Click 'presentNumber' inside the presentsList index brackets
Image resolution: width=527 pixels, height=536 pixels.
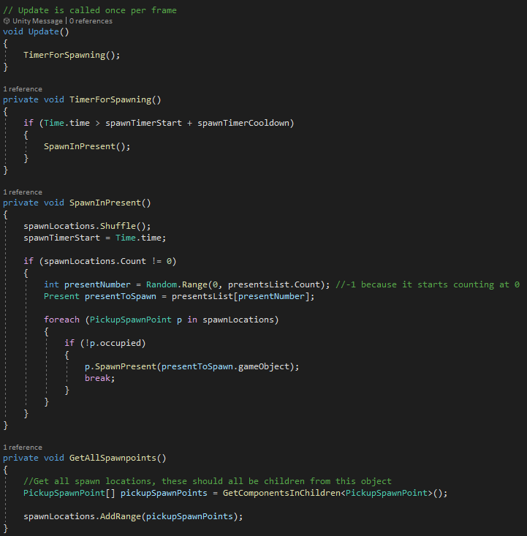[x=271, y=296]
